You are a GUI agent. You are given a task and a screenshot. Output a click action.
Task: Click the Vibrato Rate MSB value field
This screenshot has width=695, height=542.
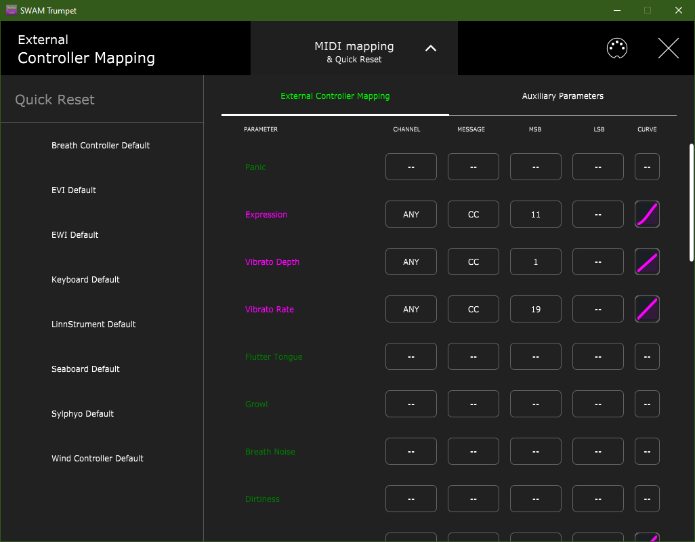pos(536,309)
